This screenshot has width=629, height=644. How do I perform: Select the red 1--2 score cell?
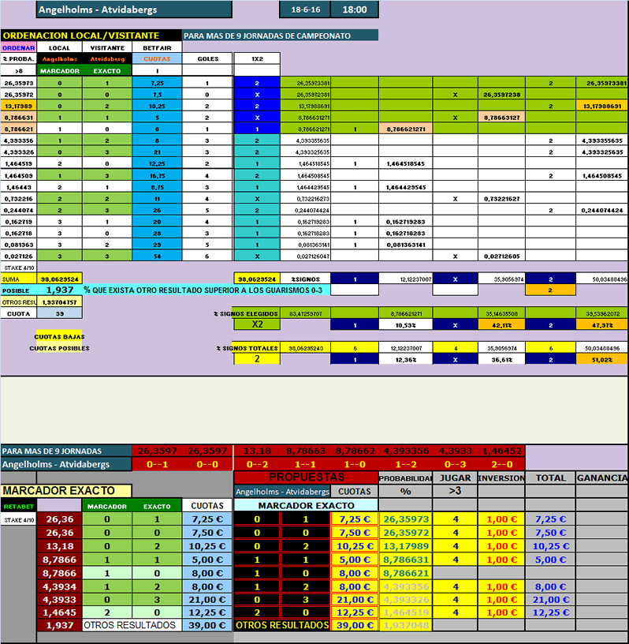405,464
